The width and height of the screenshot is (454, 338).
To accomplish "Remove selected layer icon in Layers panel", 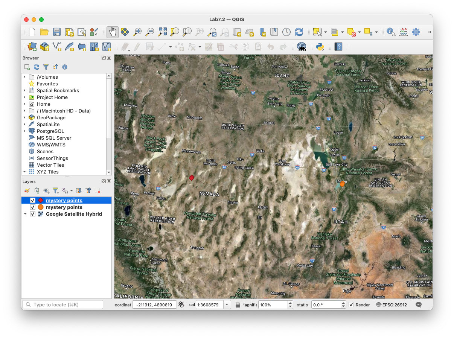I will click(97, 190).
